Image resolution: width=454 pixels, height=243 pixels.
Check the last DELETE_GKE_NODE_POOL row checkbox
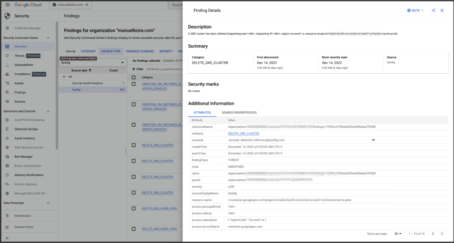coord(134,229)
